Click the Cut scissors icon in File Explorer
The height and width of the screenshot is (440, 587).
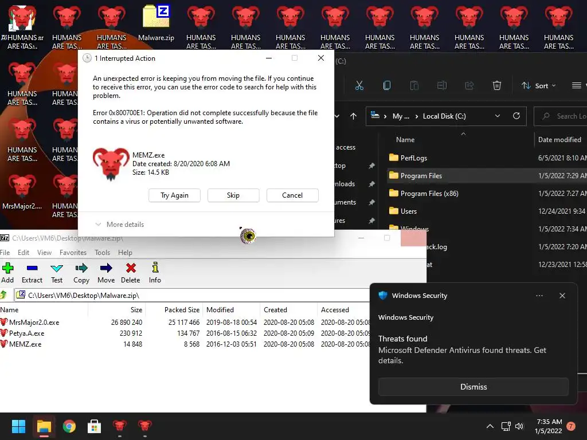(359, 86)
